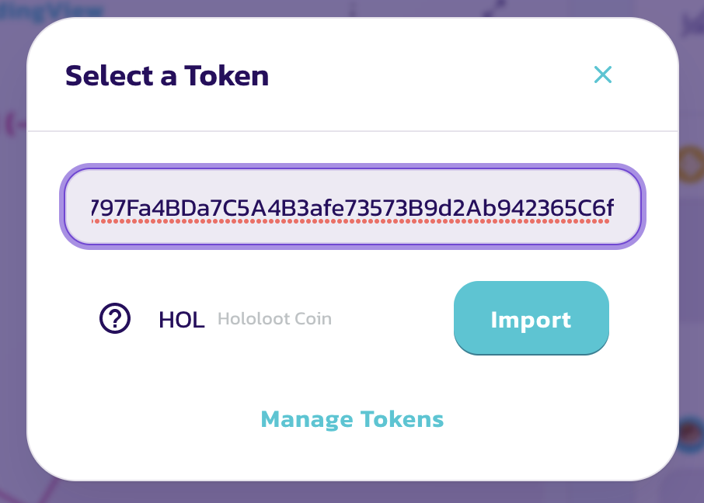The width and height of the screenshot is (704, 503).
Task: Click the partially hidden TradingView text
Action: coord(54,11)
